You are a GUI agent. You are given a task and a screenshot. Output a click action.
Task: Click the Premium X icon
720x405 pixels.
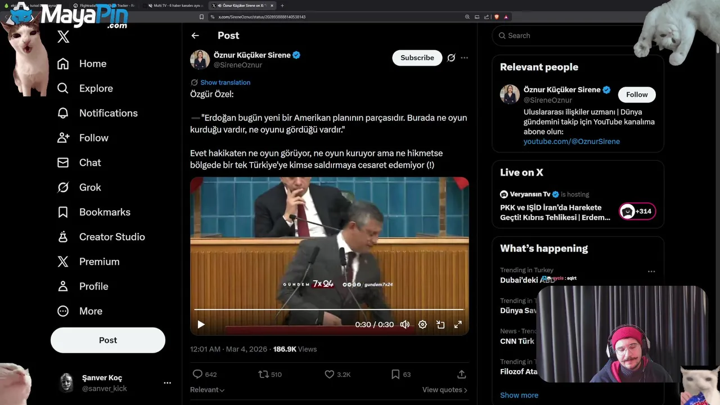(x=63, y=262)
